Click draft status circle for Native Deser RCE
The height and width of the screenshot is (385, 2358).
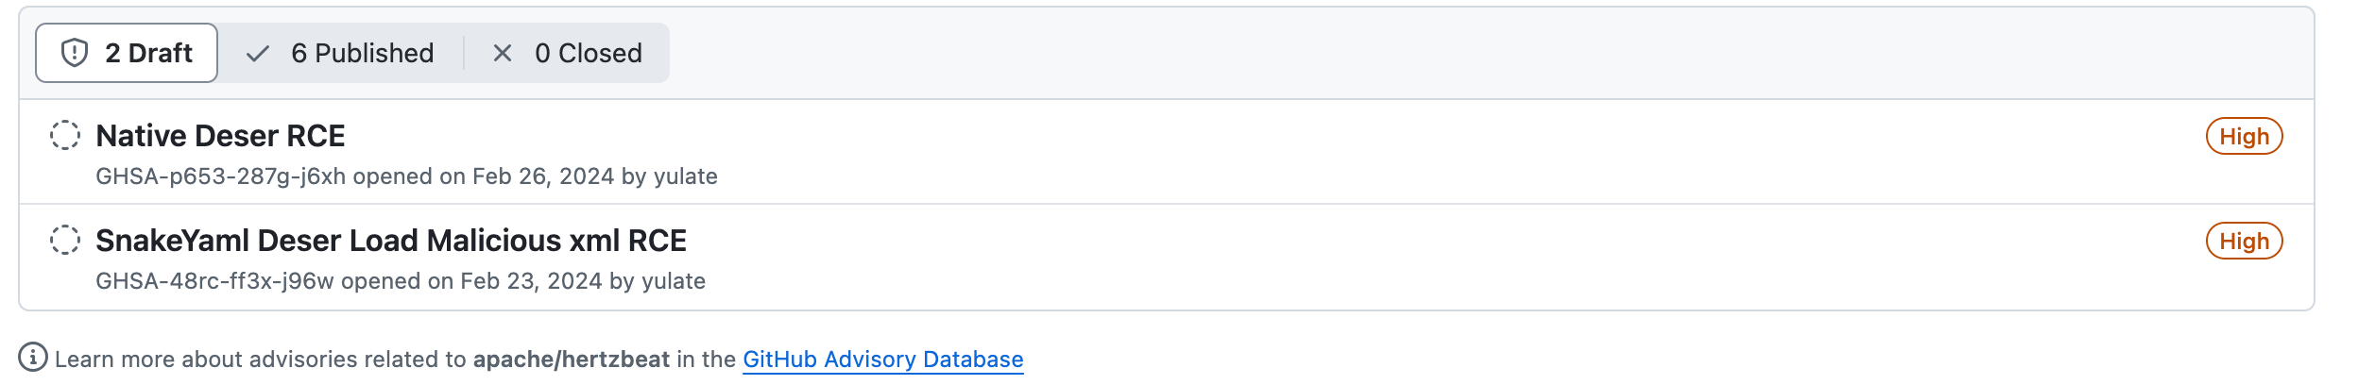pyautogui.click(x=65, y=135)
